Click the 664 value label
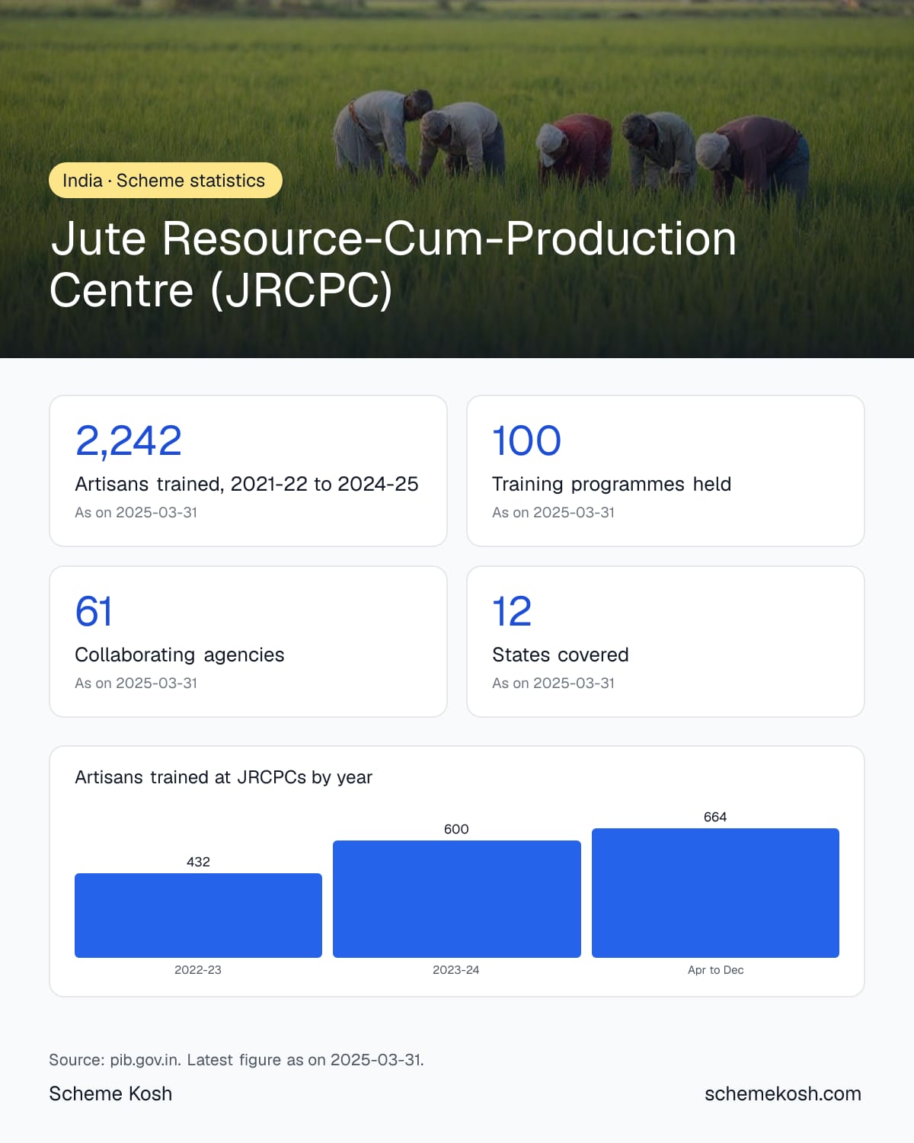 coord(715,817)
